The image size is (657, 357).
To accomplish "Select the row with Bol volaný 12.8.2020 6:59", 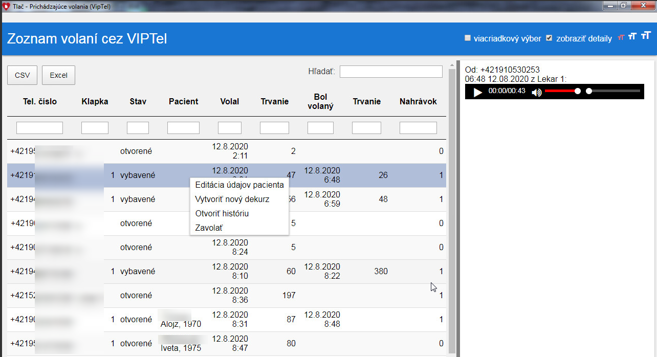I will coord(227,199).
